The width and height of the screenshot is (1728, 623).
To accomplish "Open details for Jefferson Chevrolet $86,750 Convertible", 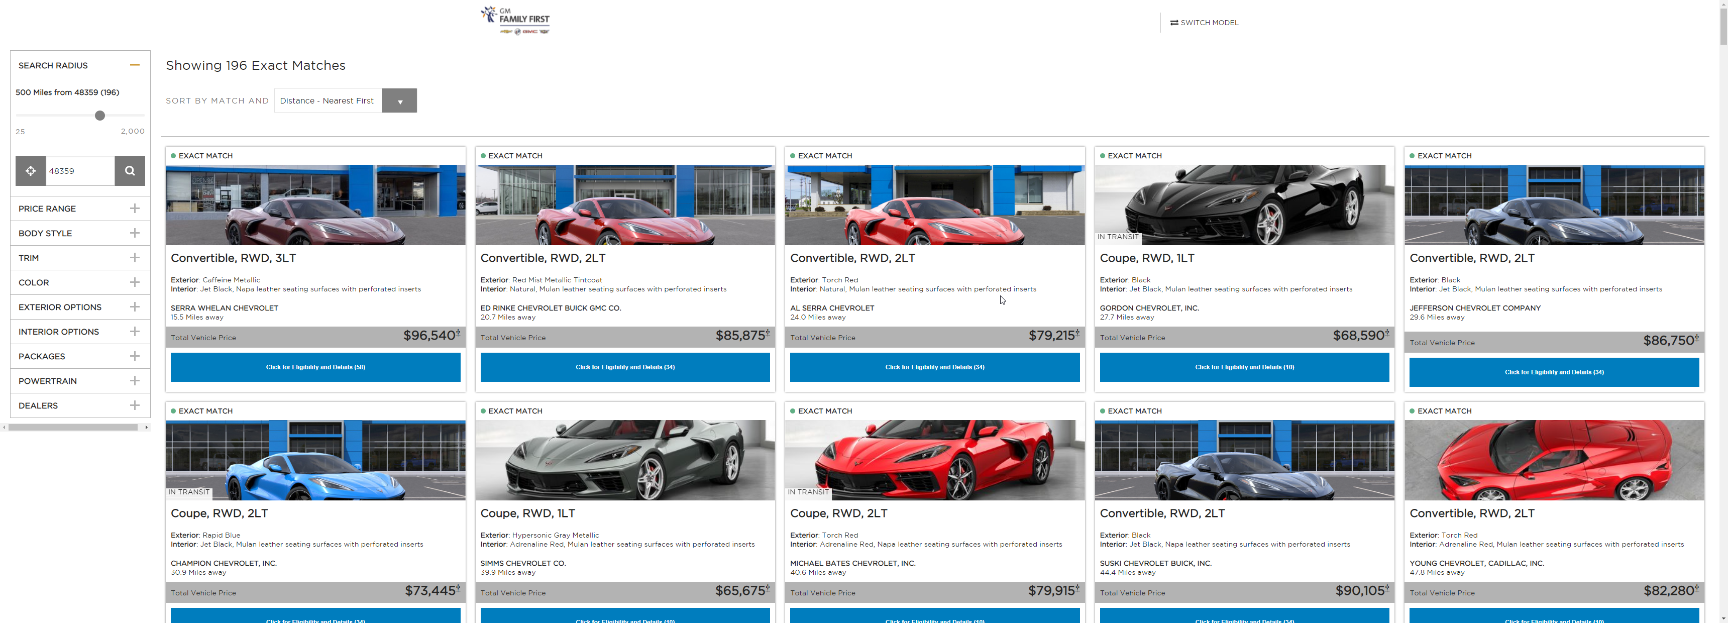I will [1554, 372].
